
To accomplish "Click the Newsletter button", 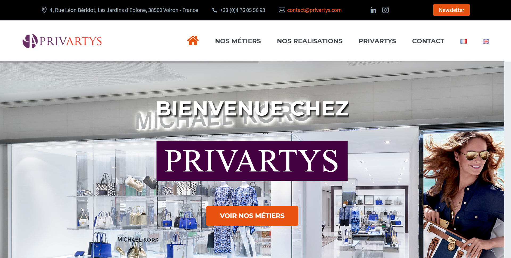I will coord(451,10).
